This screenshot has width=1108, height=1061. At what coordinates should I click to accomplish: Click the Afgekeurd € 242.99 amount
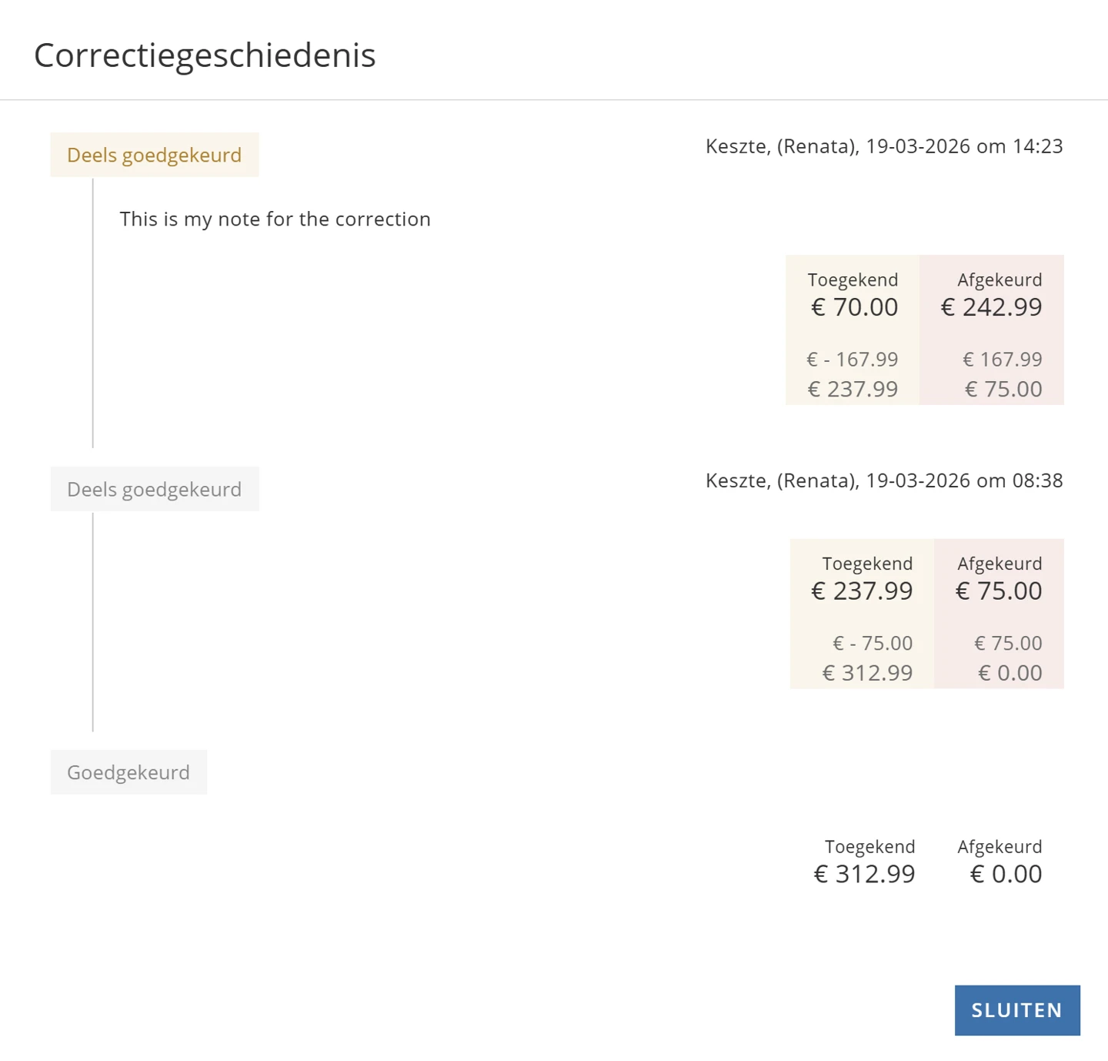[991, 307]
